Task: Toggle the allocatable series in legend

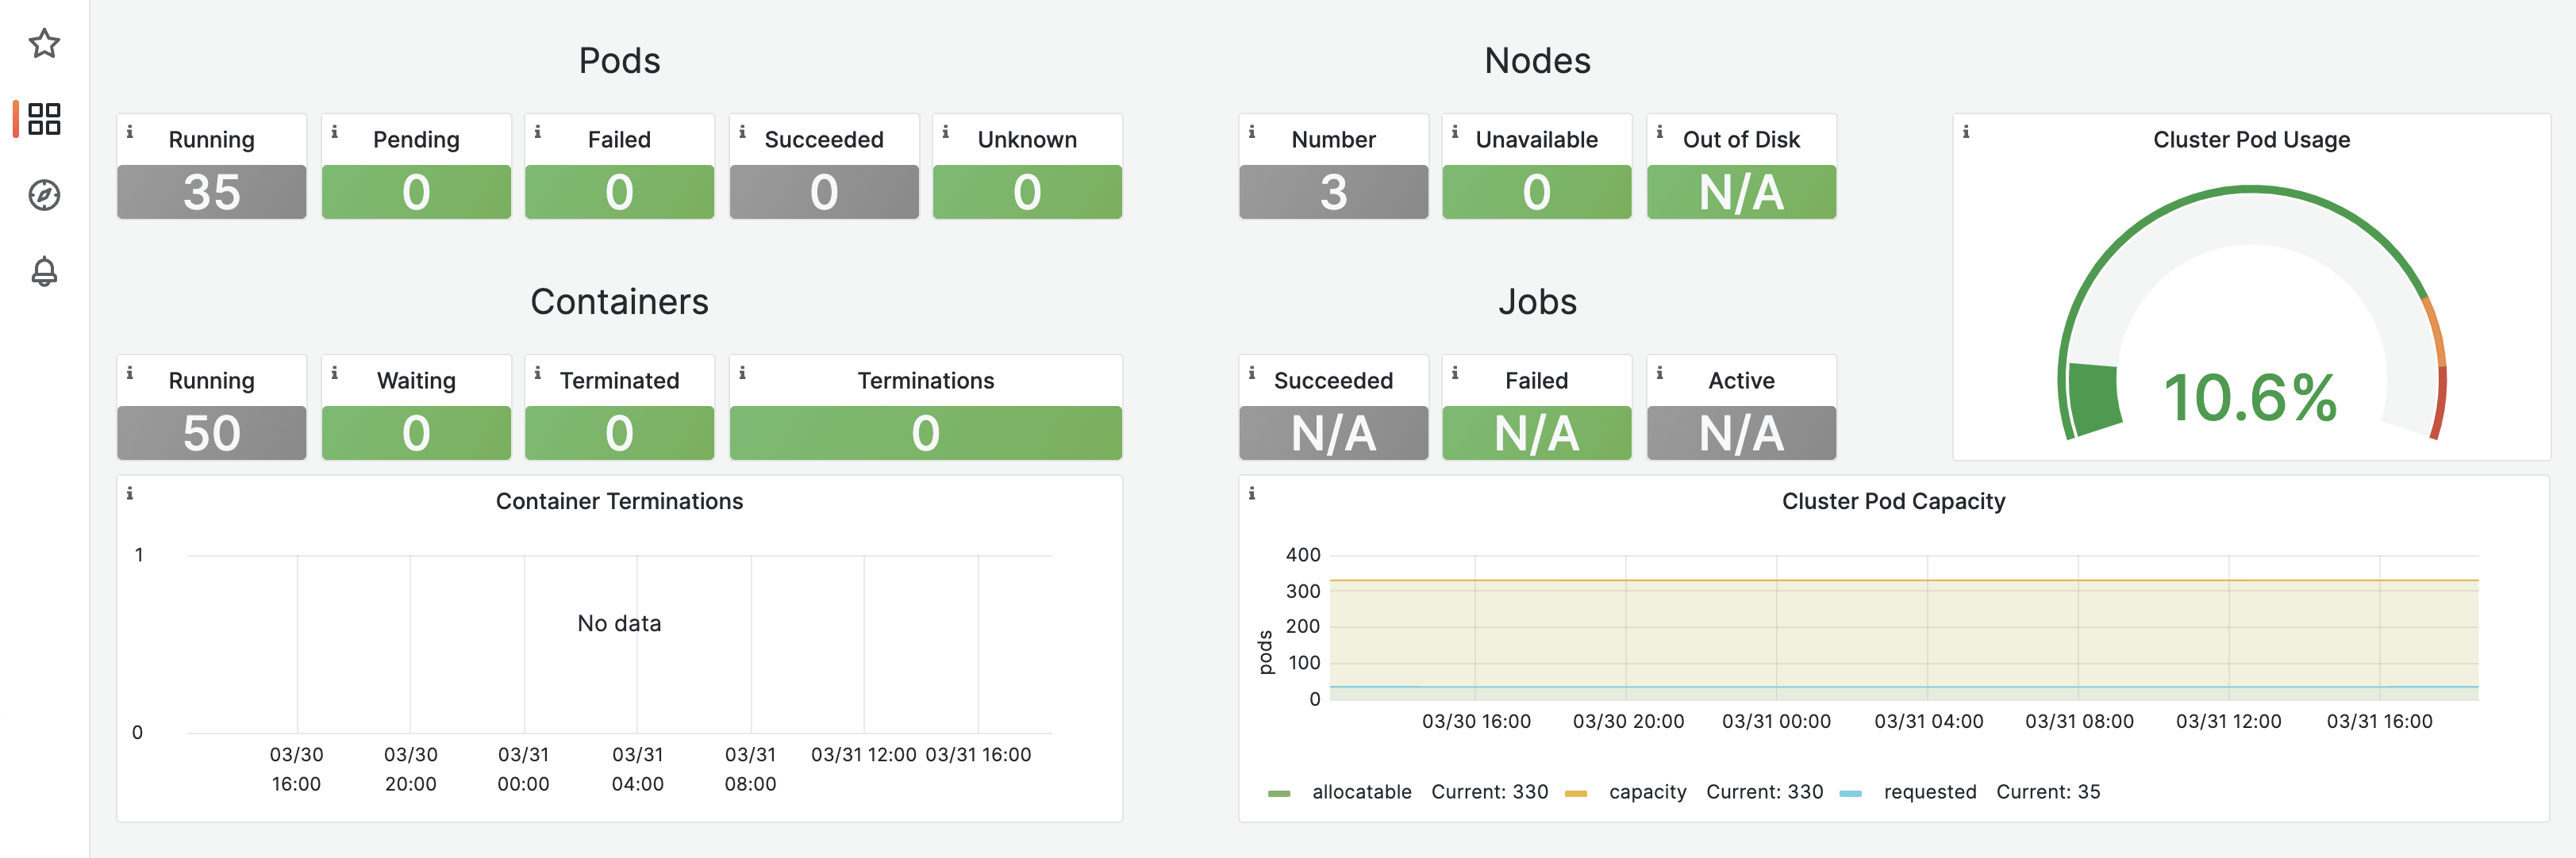Action: coord(1361,792)
